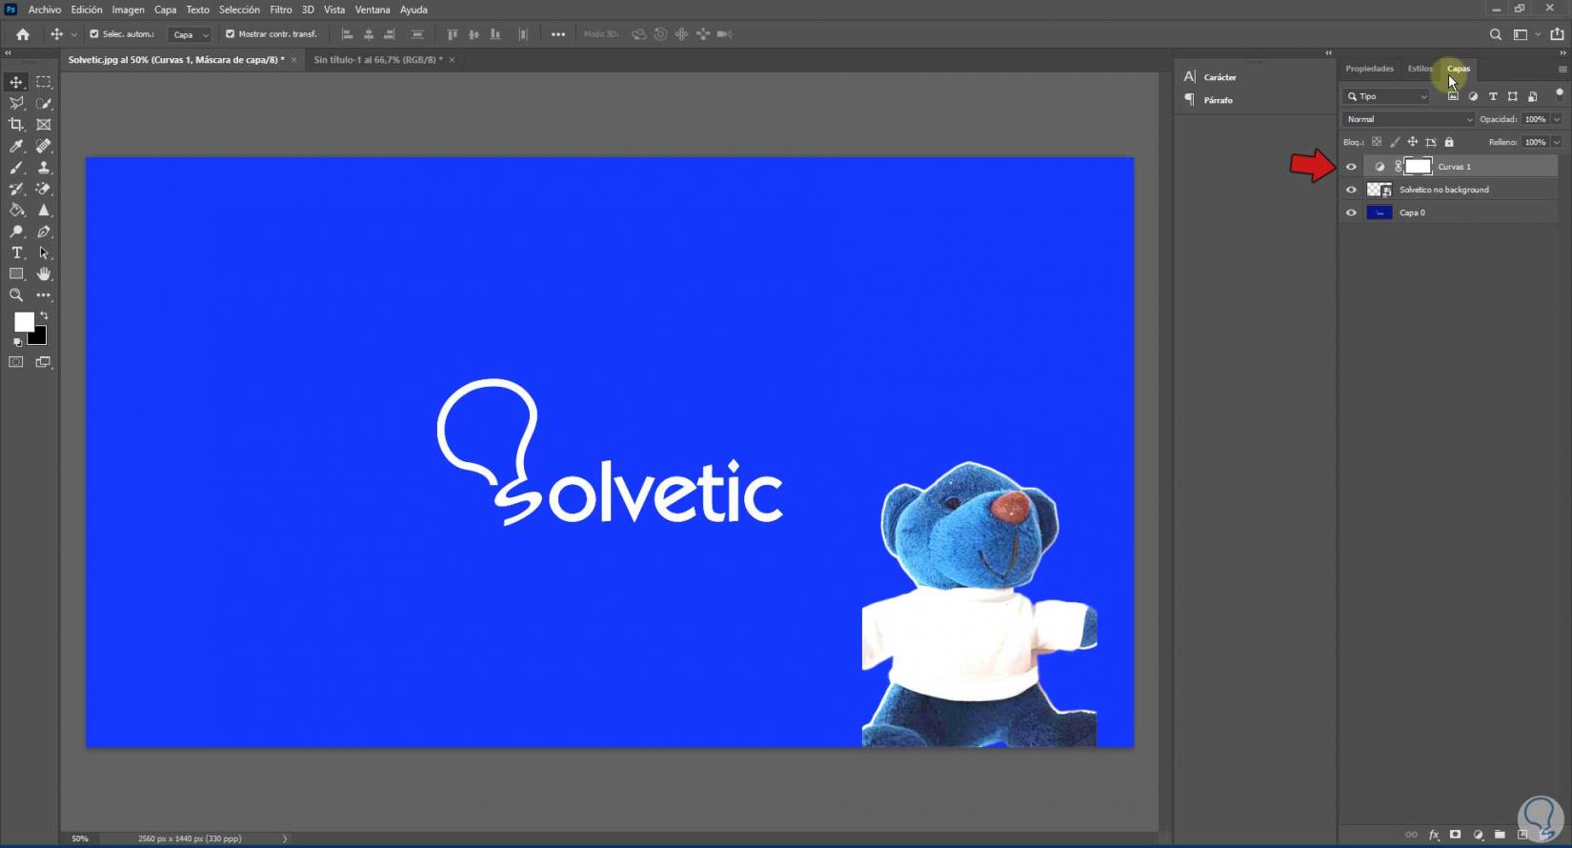Choose the Sharpen triangle tool
Screen dimensions: 1572x848
pos(44,210)
